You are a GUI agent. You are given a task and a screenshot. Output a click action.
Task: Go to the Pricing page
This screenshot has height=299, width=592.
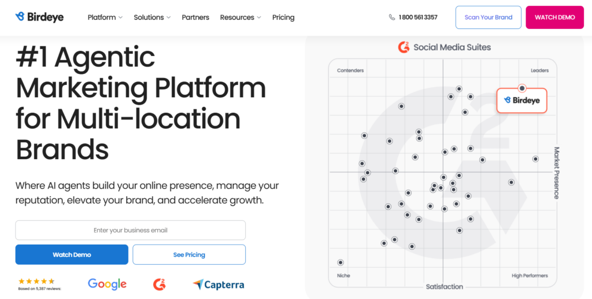(283, 17)
